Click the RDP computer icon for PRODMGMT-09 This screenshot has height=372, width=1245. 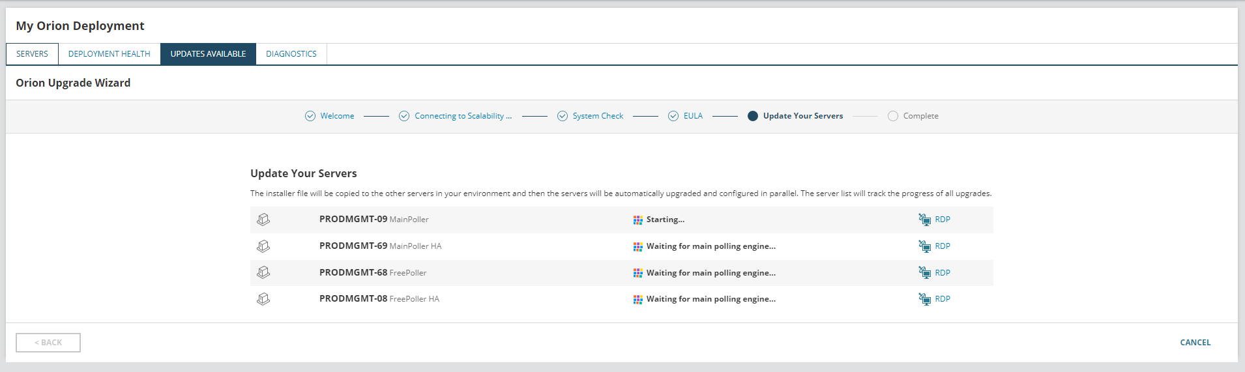924,220
